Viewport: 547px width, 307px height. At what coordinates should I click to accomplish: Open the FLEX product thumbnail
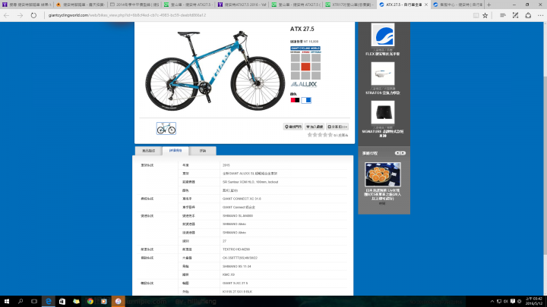click(x=383, y=35)
